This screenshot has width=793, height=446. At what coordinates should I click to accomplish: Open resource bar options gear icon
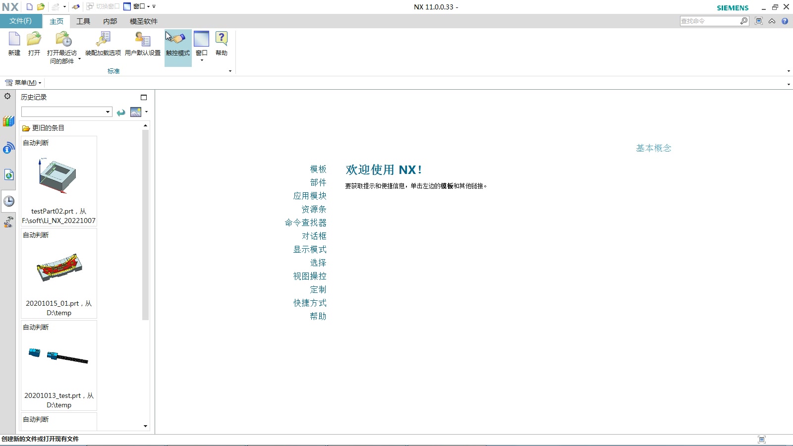click(x=7, y=96)
